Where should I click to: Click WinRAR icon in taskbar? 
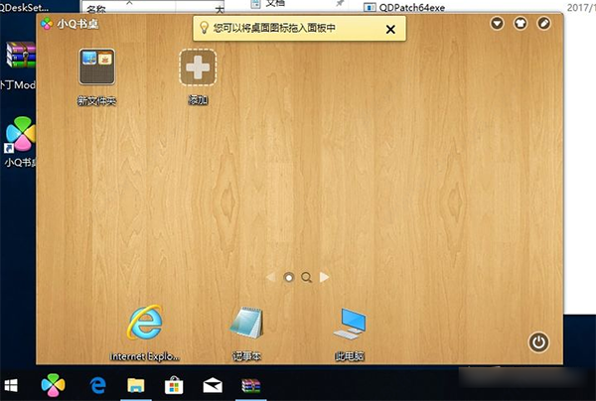pyautogui.click(x=251, y=385)
